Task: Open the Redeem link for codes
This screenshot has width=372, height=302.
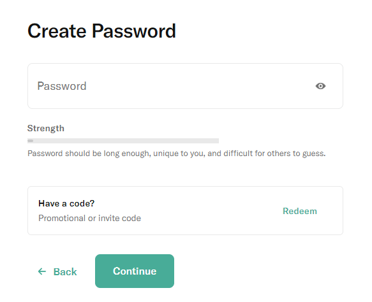Action: tap(300, 211)
